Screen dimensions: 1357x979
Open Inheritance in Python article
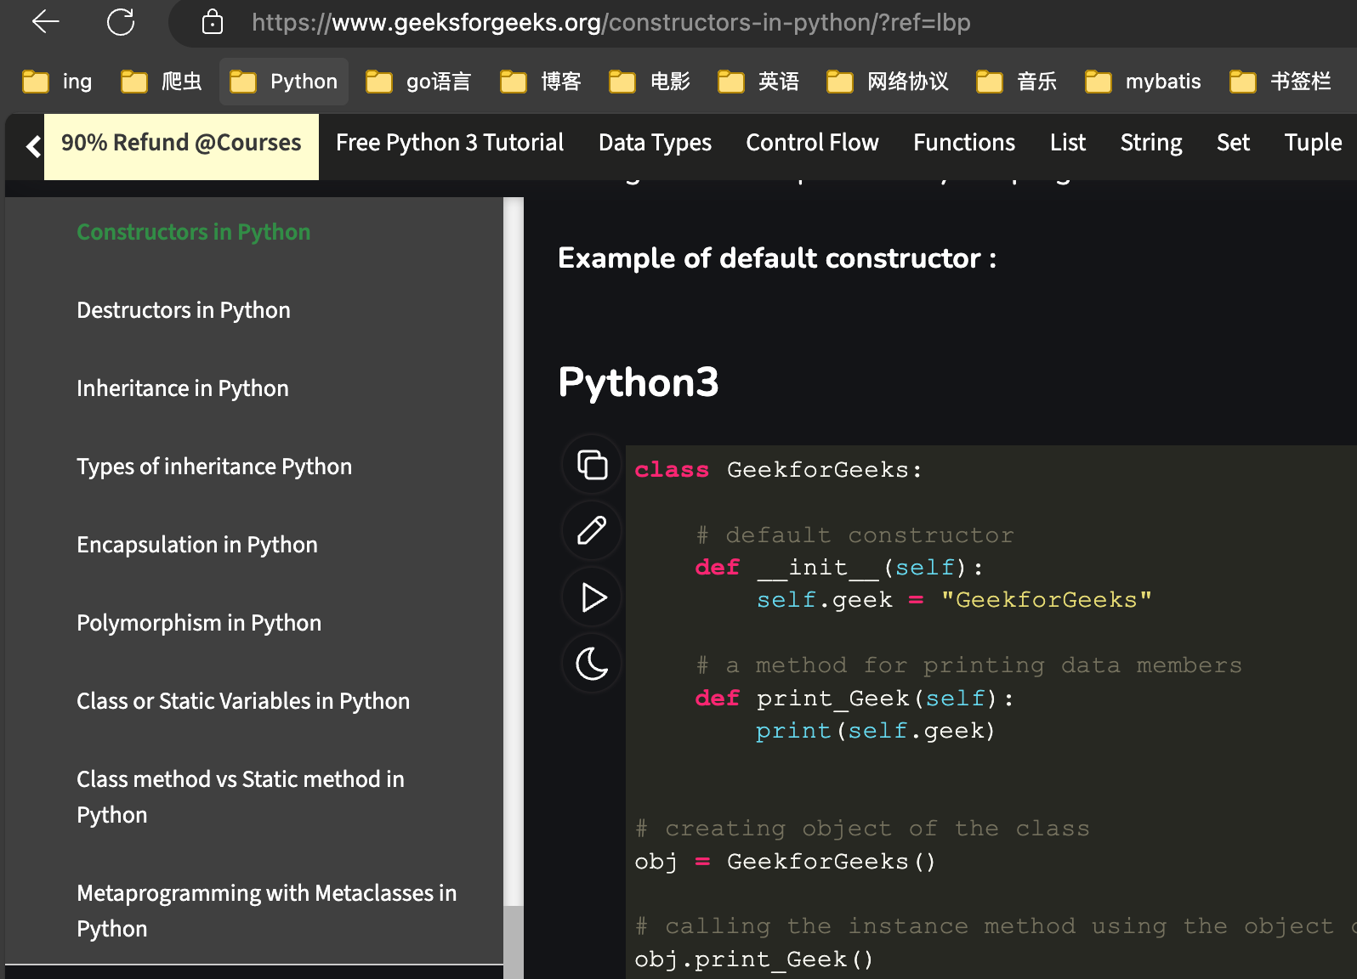(183, 388)
